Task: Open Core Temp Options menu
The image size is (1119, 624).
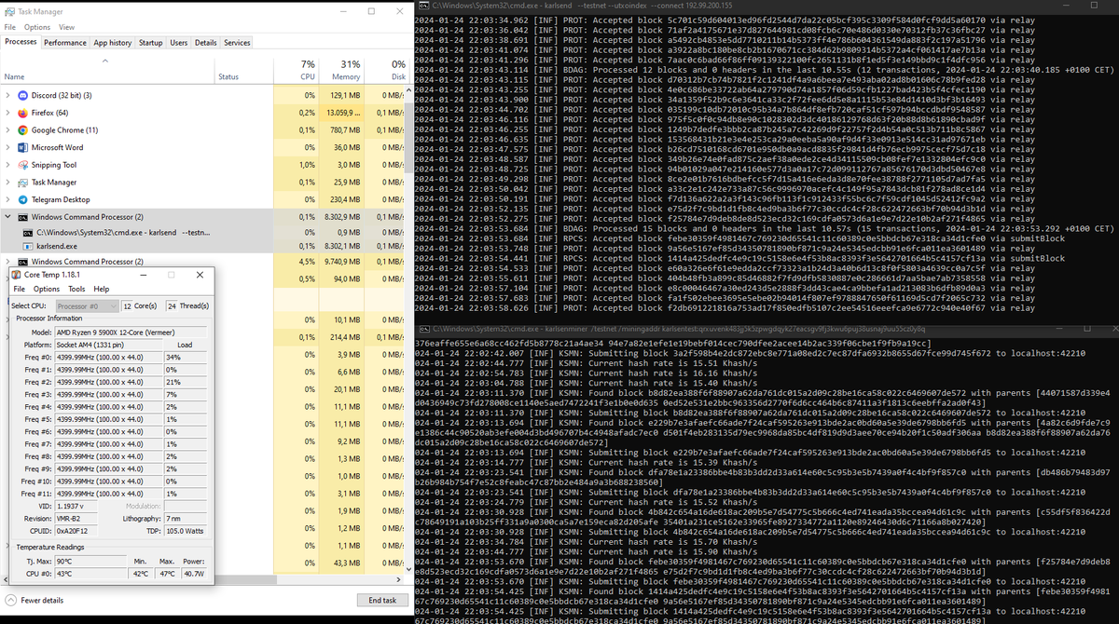Action: [46, 289]
